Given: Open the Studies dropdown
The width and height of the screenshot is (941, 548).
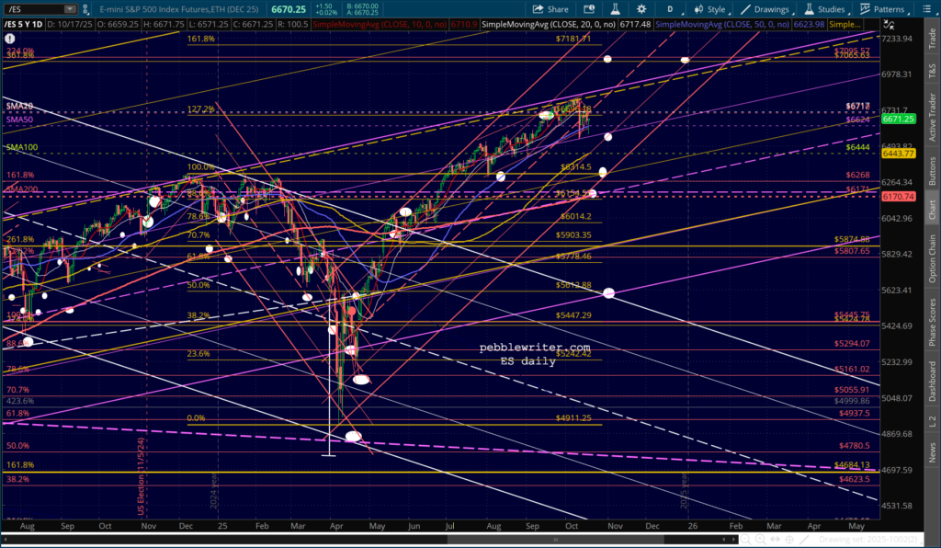Looking at the screenshot, I should (x=826, y=9).
